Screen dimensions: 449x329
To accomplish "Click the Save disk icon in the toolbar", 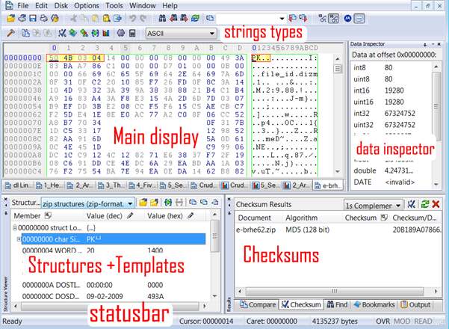I will 32,18.
